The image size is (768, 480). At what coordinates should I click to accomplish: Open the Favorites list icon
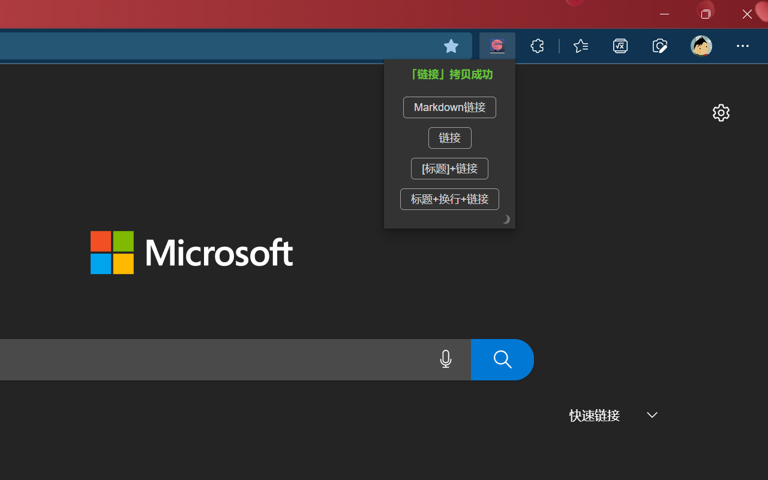581,46
